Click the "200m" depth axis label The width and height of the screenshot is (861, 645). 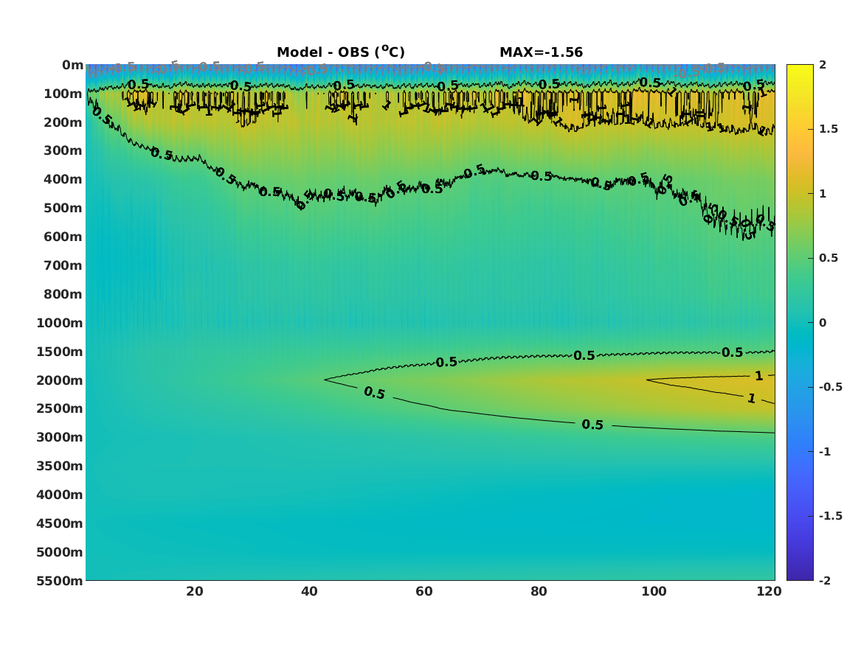(63, 122)
